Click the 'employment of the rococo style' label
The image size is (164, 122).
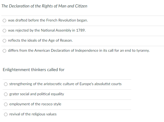(35, 104)
